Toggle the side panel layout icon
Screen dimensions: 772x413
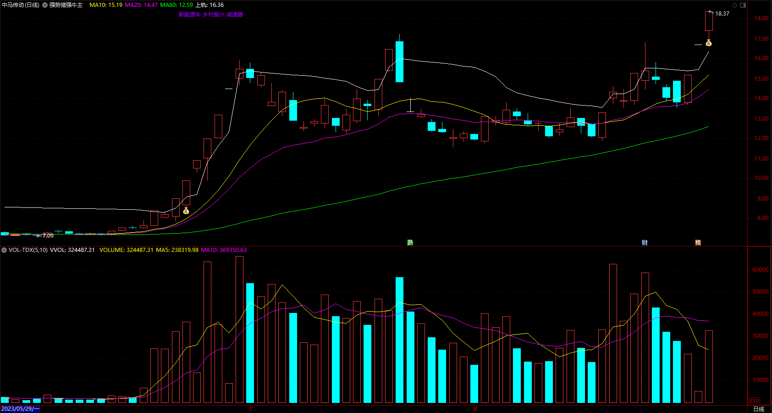pos(743,5)
